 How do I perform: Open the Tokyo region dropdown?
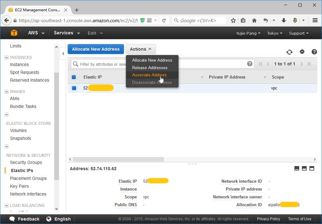(275, 33)
